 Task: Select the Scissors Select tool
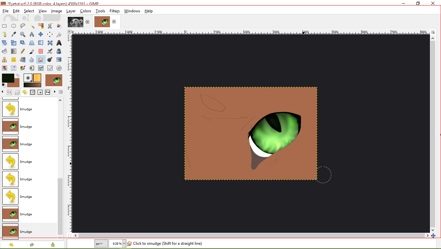click(50, 26)
